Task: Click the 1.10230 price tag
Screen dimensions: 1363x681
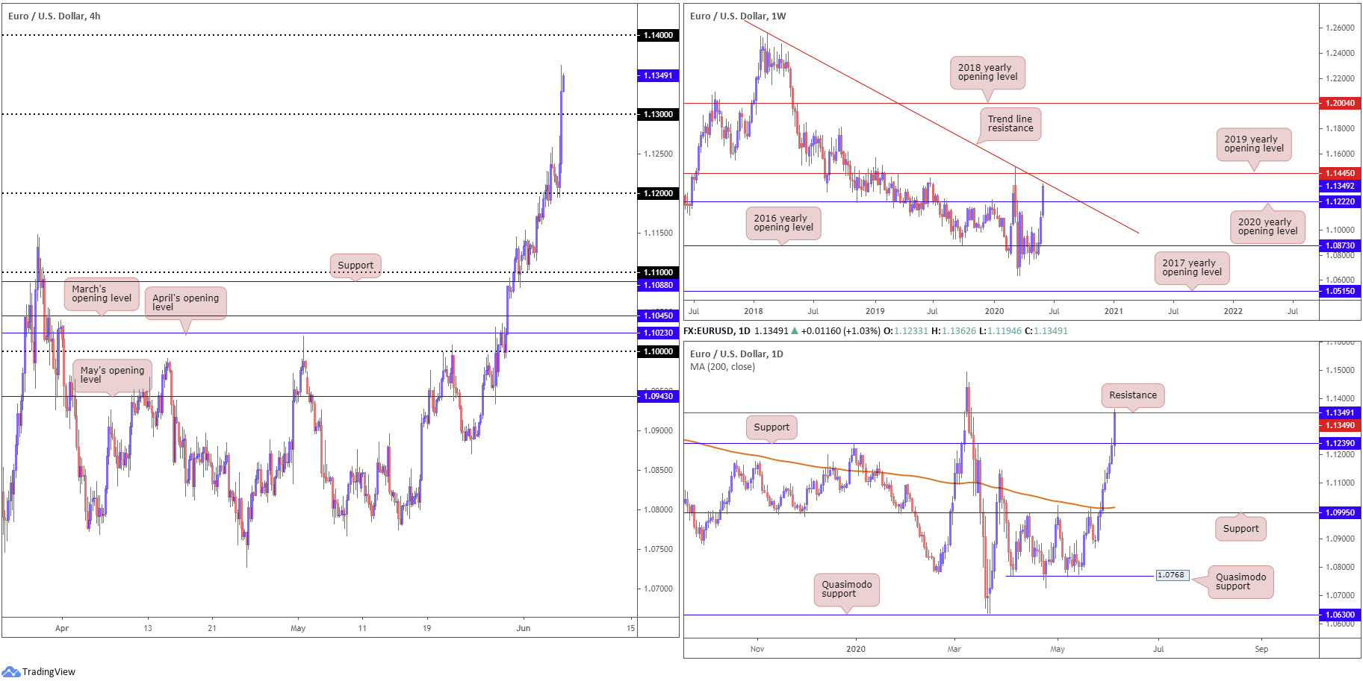Action: [658, 333]
